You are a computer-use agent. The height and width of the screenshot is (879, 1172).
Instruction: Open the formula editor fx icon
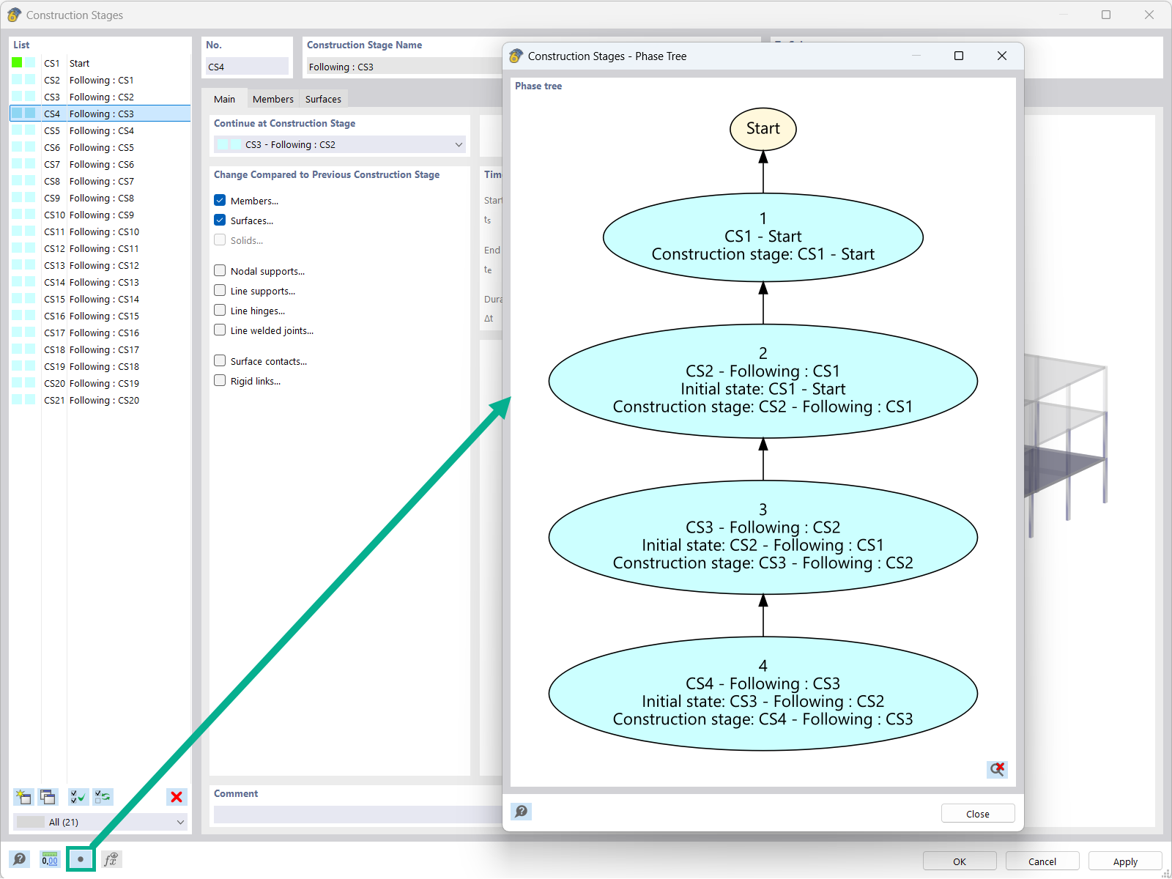(x=111, y=859)
